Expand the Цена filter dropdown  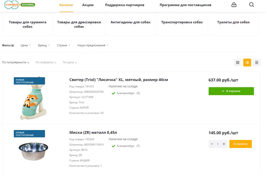click(x=26, y=45)
